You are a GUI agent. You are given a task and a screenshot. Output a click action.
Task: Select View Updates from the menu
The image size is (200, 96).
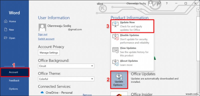[132, 52]
